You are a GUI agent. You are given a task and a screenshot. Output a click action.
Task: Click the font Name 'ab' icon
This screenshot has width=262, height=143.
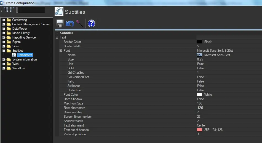(x=199, y=55)
